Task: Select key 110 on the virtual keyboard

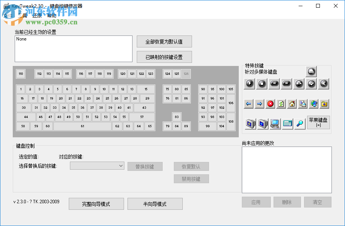Action: point(20,74)
